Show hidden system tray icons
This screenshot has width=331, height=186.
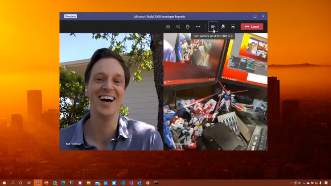(291, 183)
